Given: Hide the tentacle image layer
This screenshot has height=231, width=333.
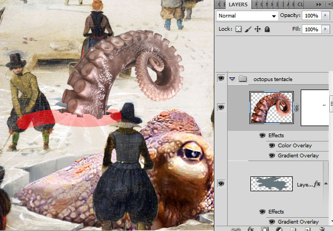Looking at the screenshot, I should [221, 108].
